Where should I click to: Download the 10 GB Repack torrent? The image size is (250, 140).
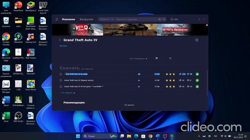[x=197, y=80]
